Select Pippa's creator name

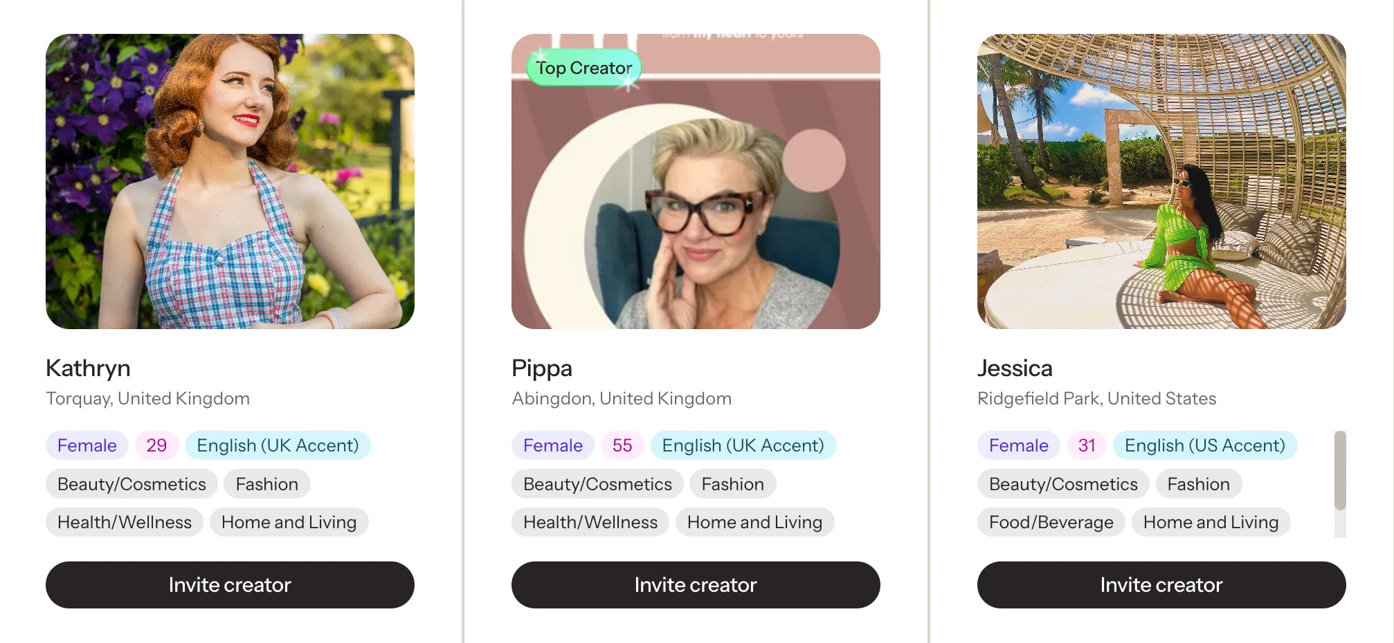point(542,369)
